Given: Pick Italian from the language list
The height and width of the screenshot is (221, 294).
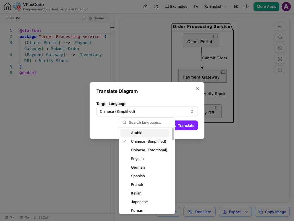Looking at the screenshot, I should point(145,193).
